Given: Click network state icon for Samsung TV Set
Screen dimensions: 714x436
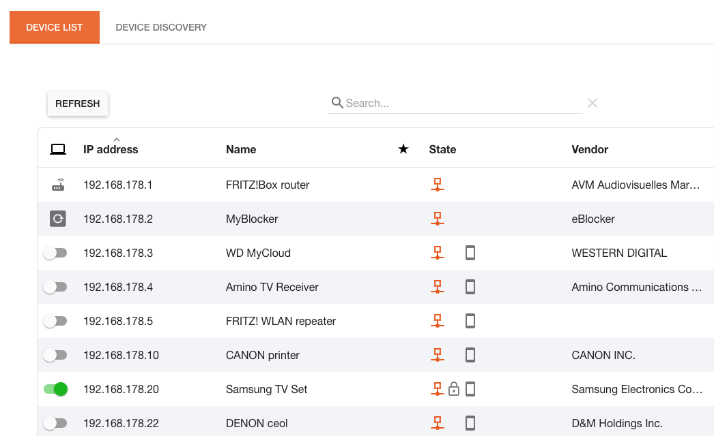Looking at the screenshot, I should click(437, 389).
